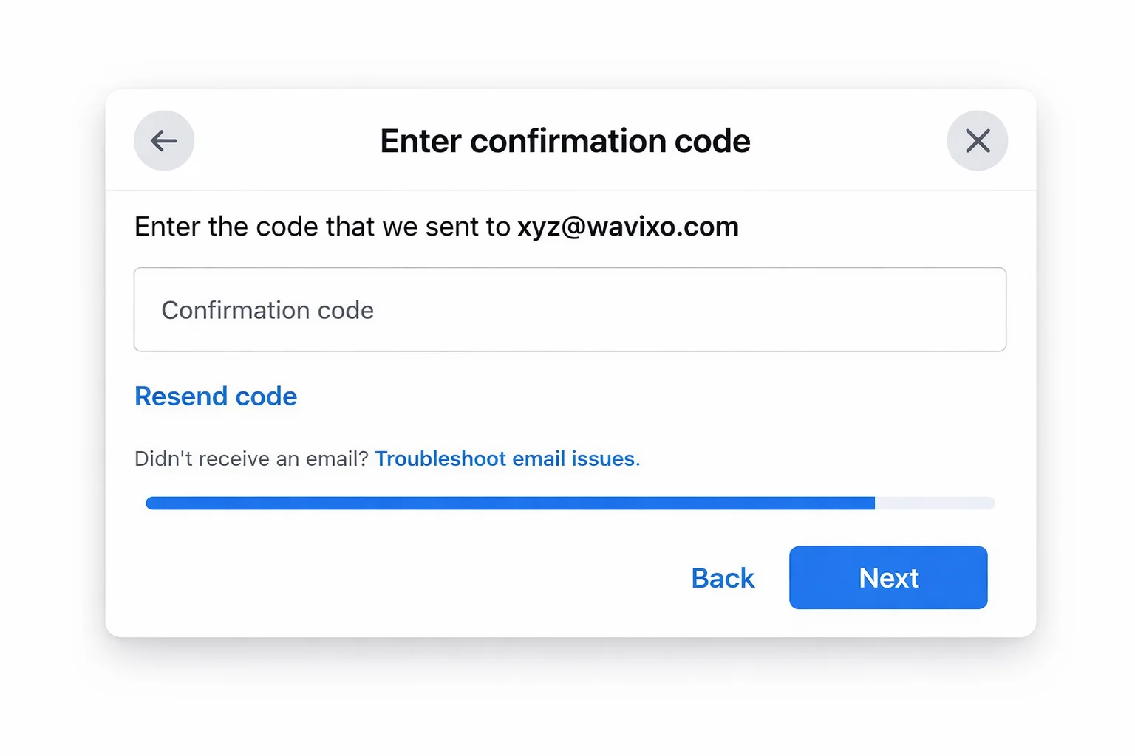Click the Enter confirmation code dialog title
The width and height of the screenshot is (1135, 756).
[565, 141]
